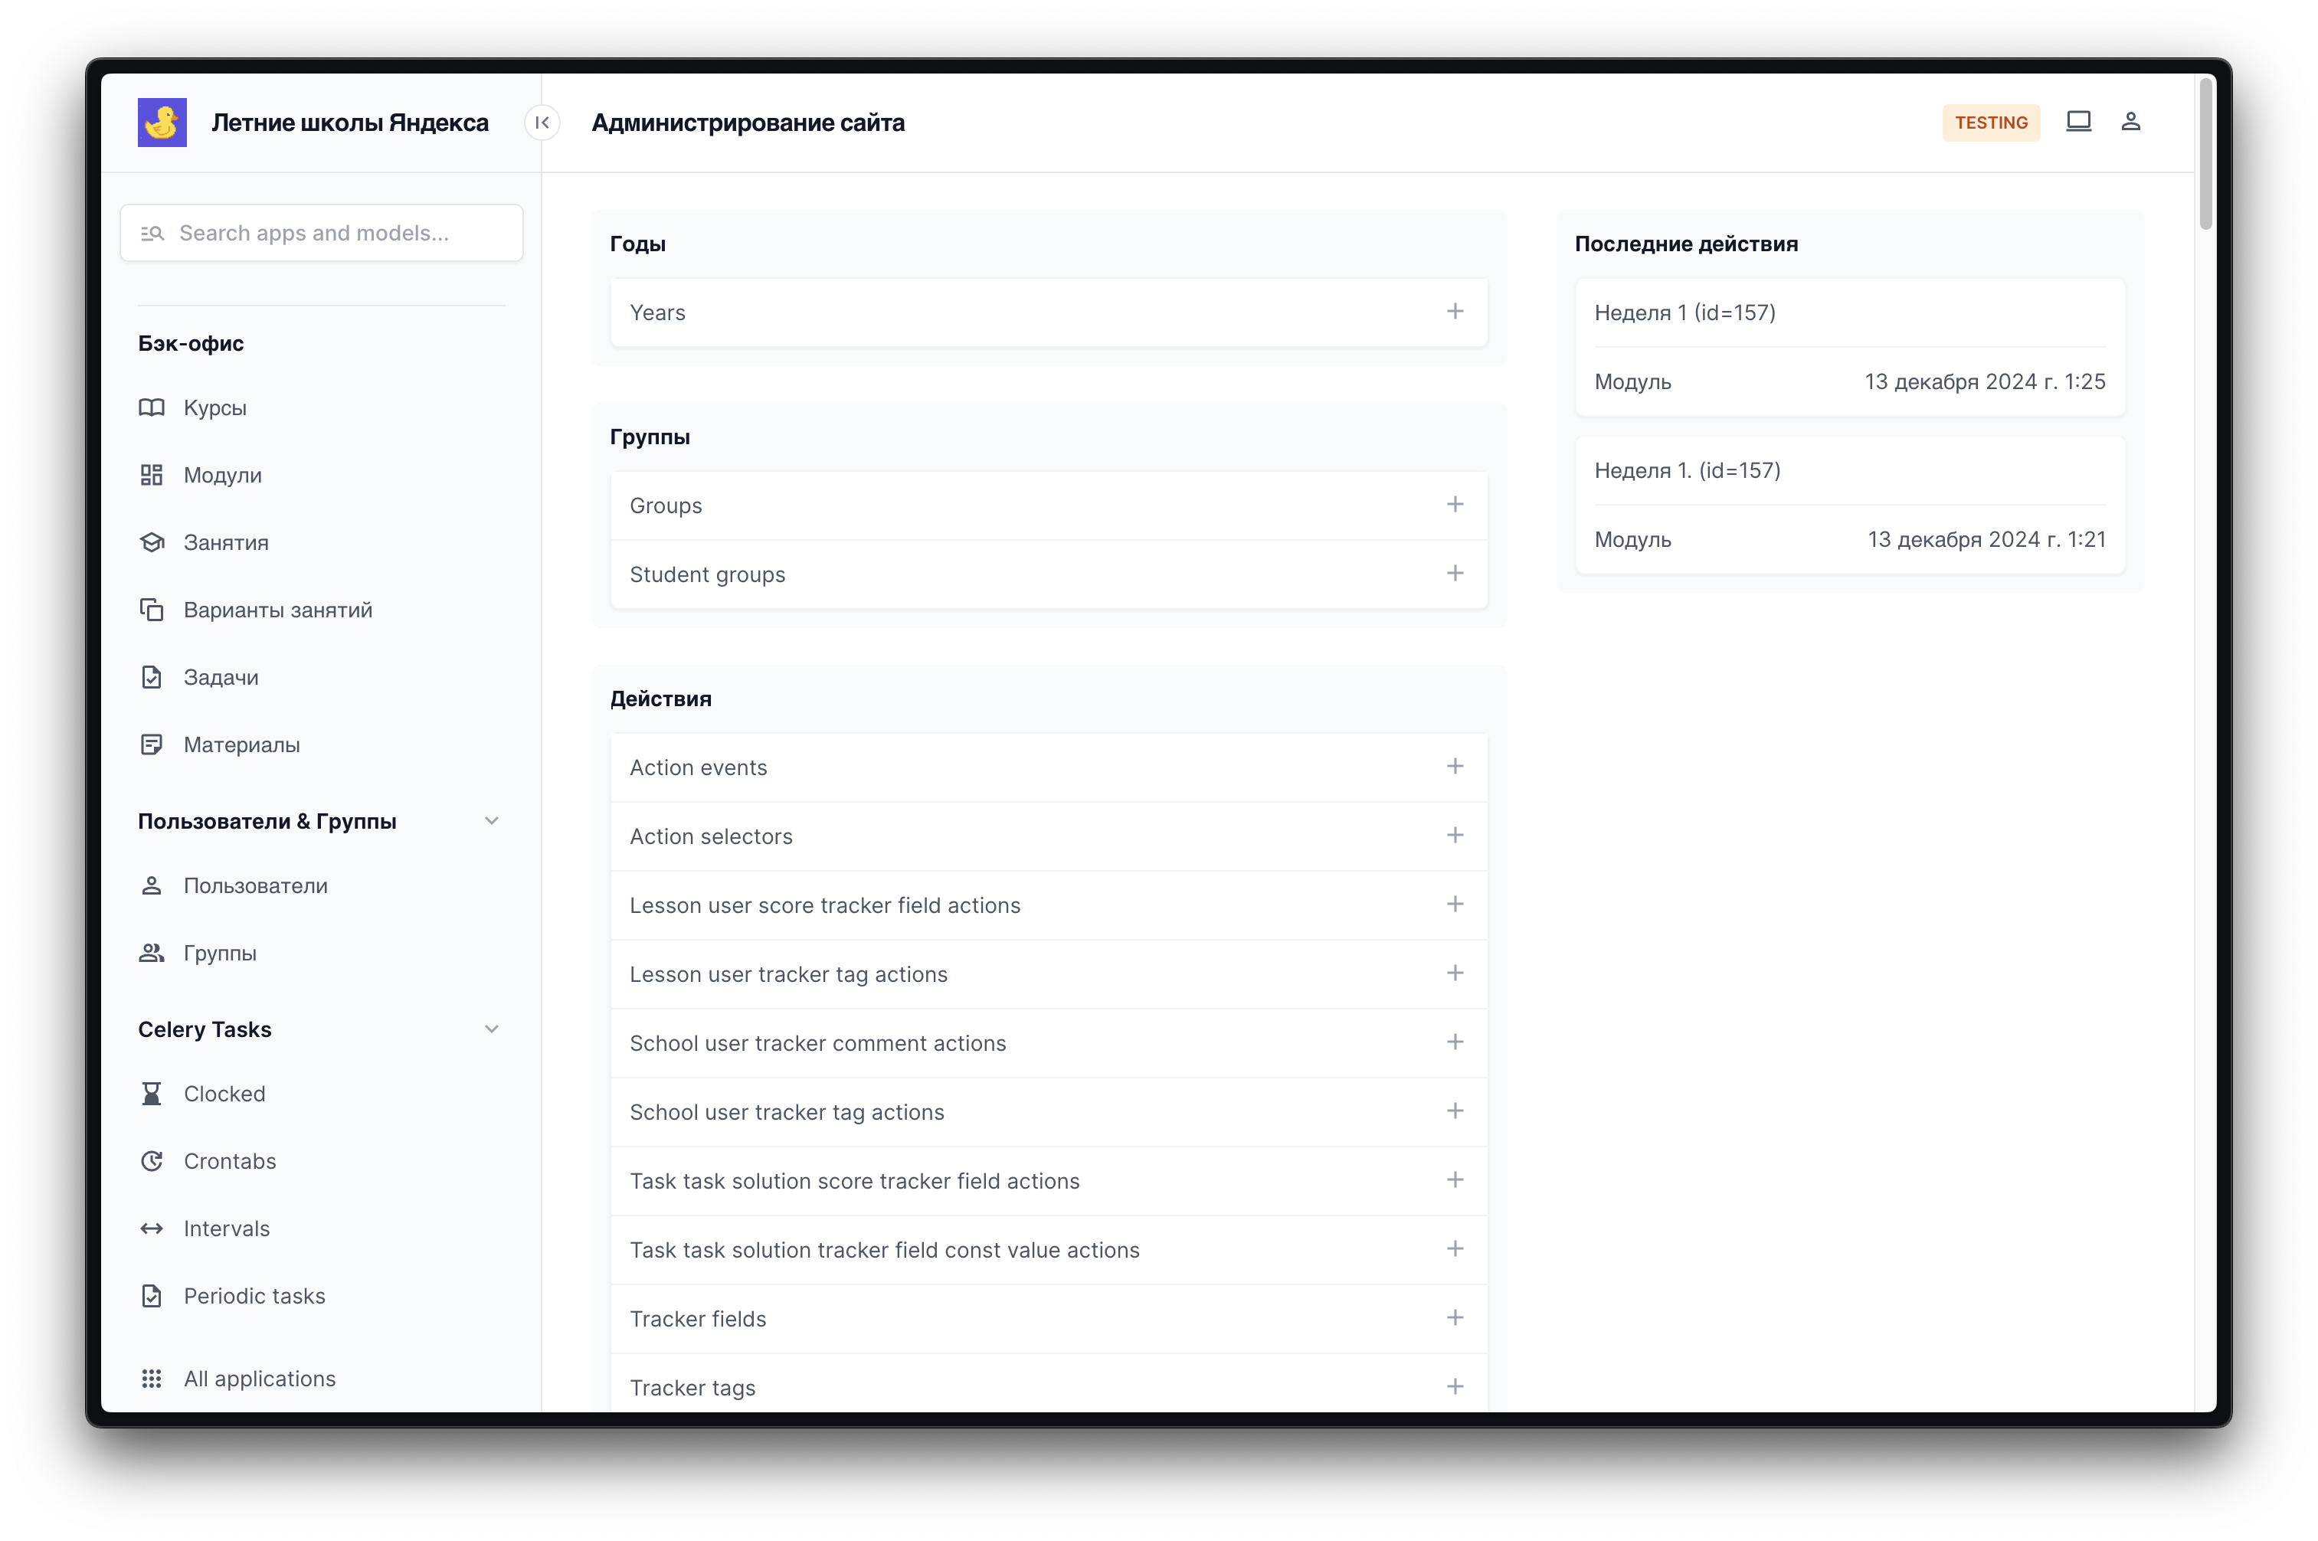This screenshot has height=1541, width=2318.
Task: Click the note icon beside Материалы
Action: click(152, 745)
